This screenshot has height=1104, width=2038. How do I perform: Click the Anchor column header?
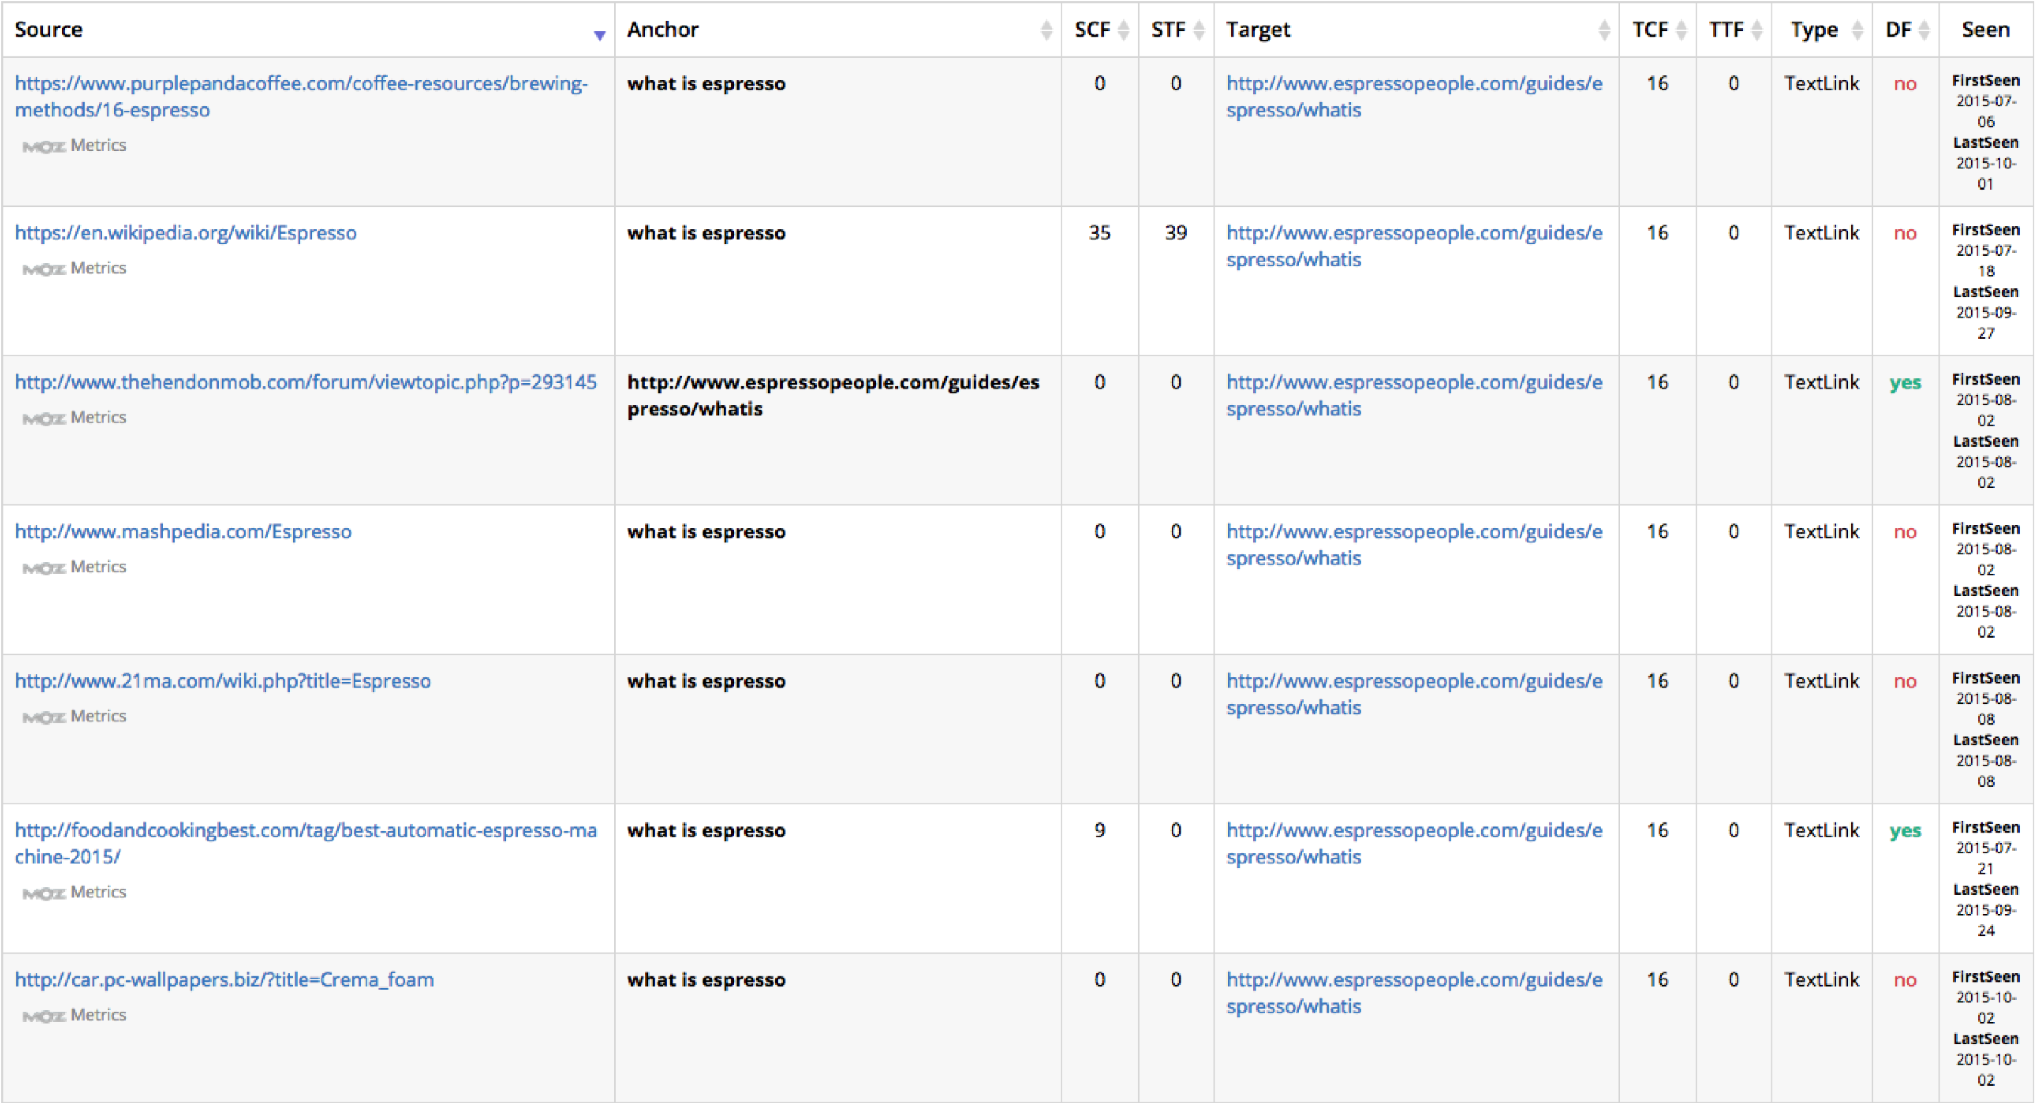tap(838, 29)
